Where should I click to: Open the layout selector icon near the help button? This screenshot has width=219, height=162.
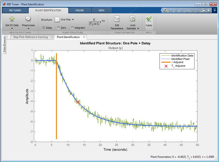pos(204,10)
